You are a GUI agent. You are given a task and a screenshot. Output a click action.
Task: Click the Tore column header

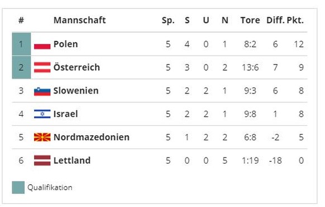click(x=250, y=20)
